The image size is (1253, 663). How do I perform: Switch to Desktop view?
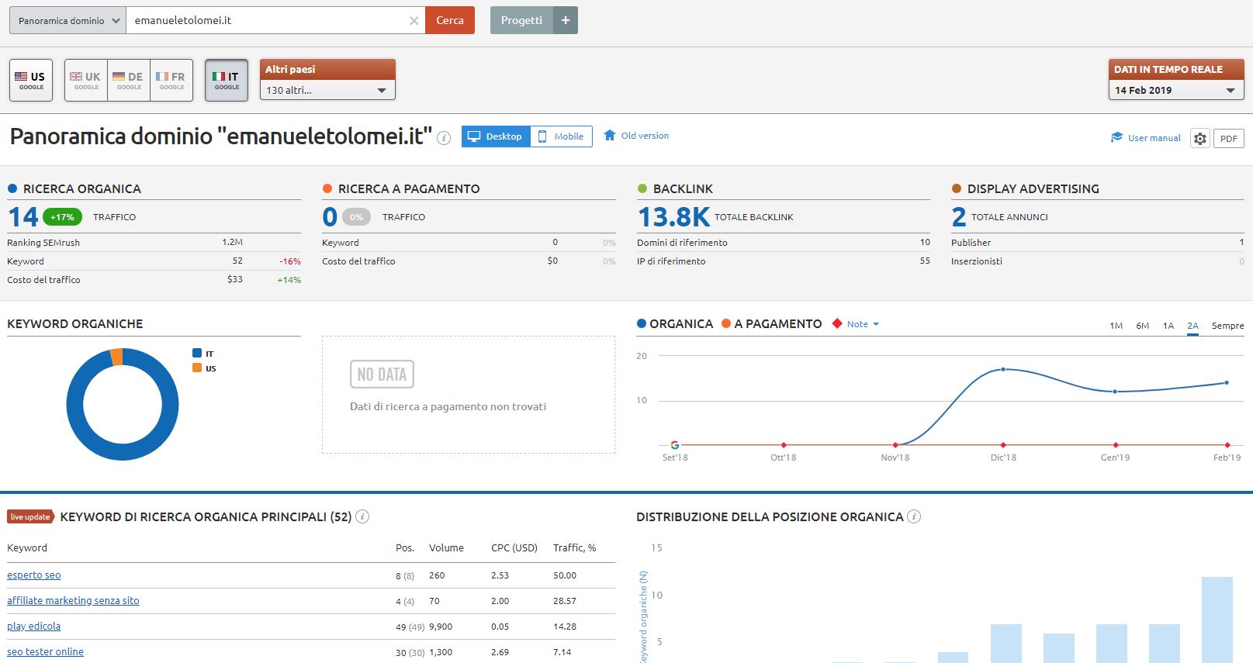(x=497, y=136)
